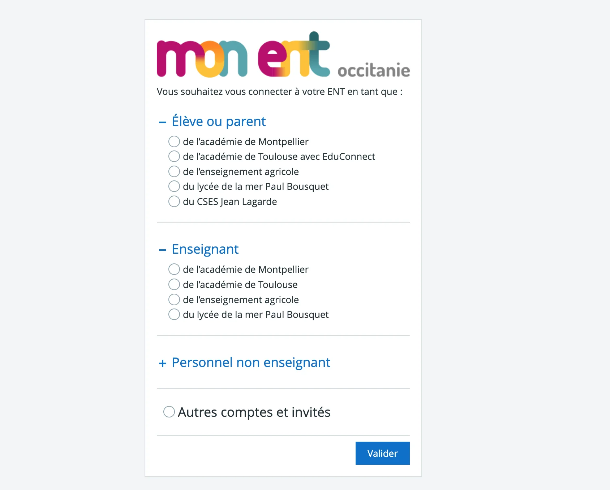Pick teacher lycée de la mer Paul Bousquet
The height and width of the screenshot is (490, 610).
click(x=174, y=314)
